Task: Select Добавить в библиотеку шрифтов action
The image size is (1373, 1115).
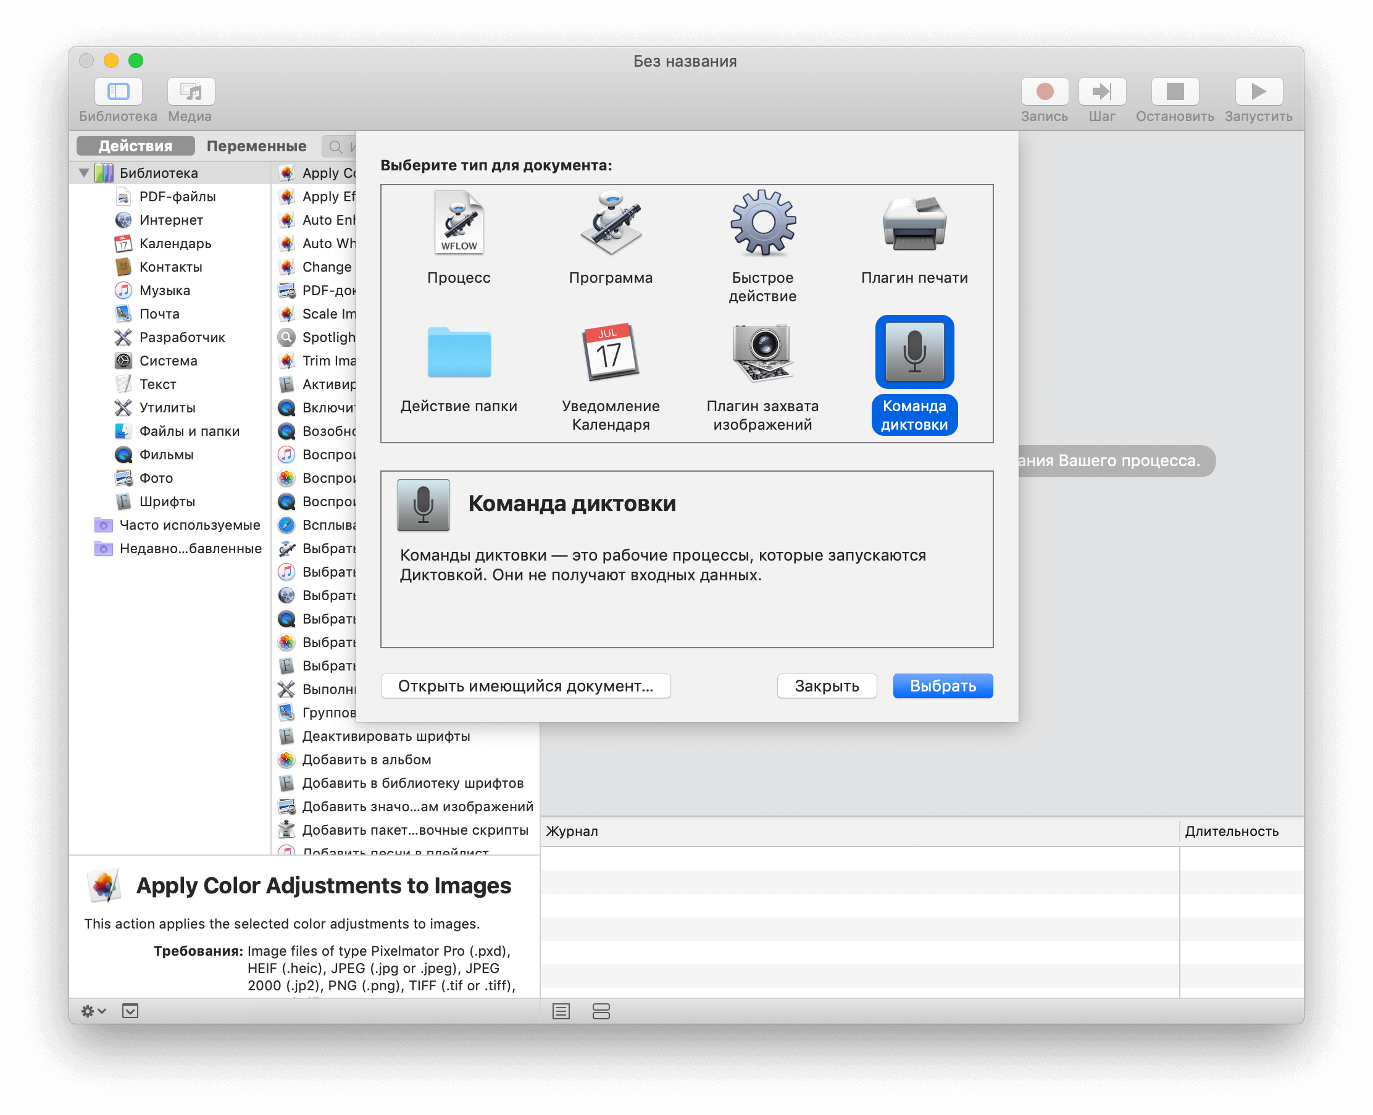Action: click(406, 783)
